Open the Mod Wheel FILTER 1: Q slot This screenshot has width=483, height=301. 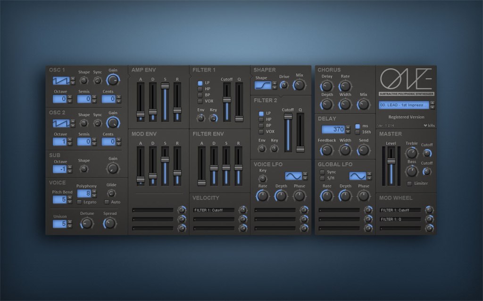click(400, 219)
